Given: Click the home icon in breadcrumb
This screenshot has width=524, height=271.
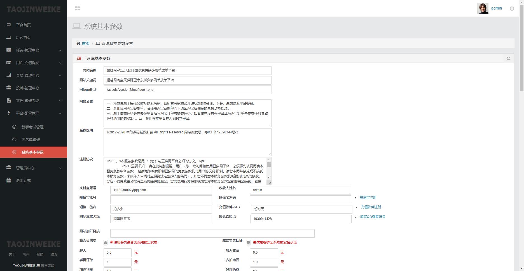Looking at the screenshot, I should tap(78, 43).
